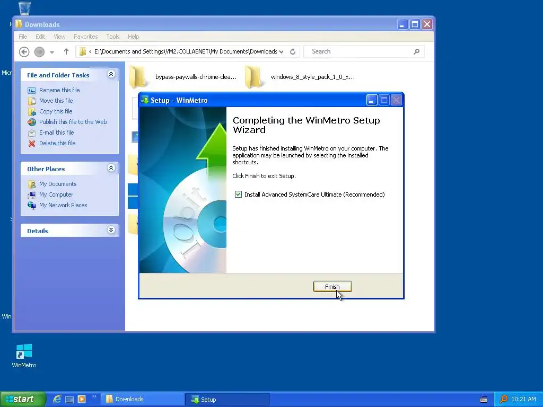Click the Finish button in Setup wizard
Screen dimensions: 543x407
coord(332,287)
